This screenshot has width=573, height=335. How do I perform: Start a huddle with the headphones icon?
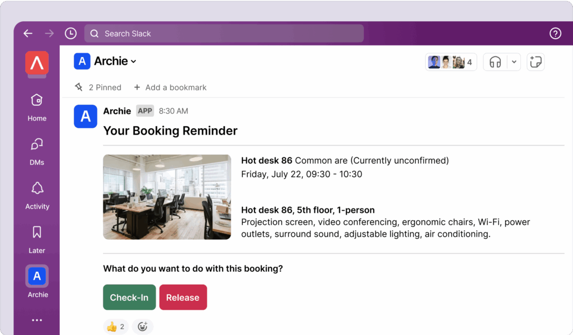pos(495,62)
